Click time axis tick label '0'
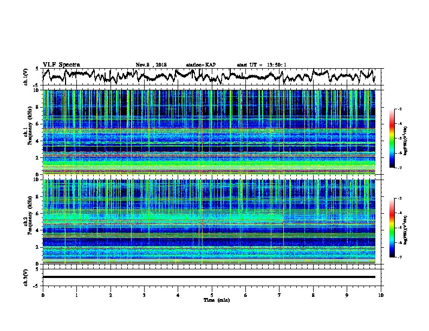The image size is (429, 331). [43, 295]
